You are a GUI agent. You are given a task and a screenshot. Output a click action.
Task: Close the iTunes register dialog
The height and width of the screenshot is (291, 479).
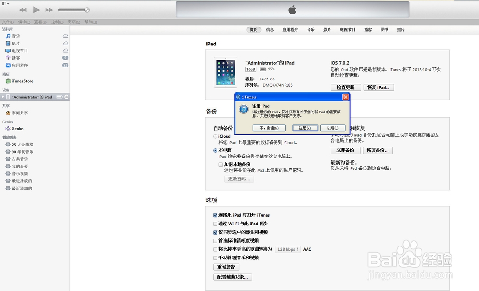(345, 97)
